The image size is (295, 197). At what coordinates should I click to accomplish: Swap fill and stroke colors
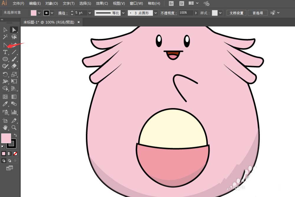15,135
